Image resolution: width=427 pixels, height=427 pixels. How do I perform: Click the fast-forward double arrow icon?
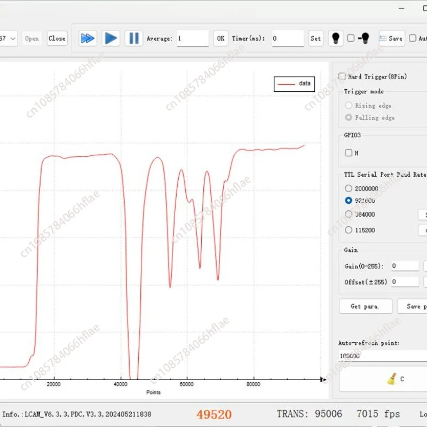pyautogui.click(x=88, y=38)
